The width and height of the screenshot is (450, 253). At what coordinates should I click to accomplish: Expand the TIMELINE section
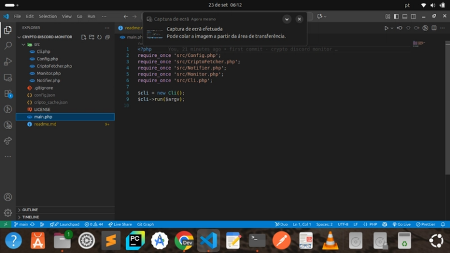point(30,217)
